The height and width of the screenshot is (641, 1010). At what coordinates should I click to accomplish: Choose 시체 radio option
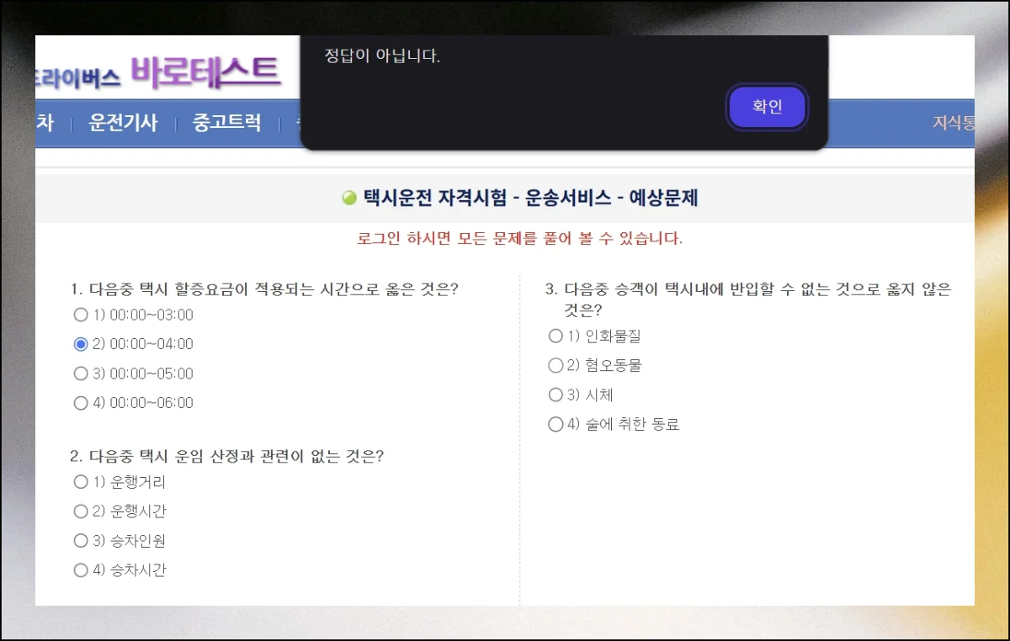pos(555,395)
